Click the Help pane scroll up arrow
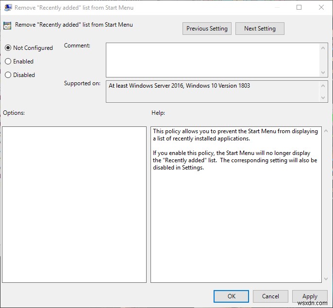The image size is (333, 308). coord(326,131)
